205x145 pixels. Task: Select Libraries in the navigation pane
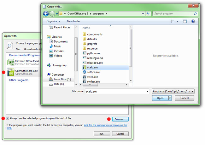[x=54, y=37]
